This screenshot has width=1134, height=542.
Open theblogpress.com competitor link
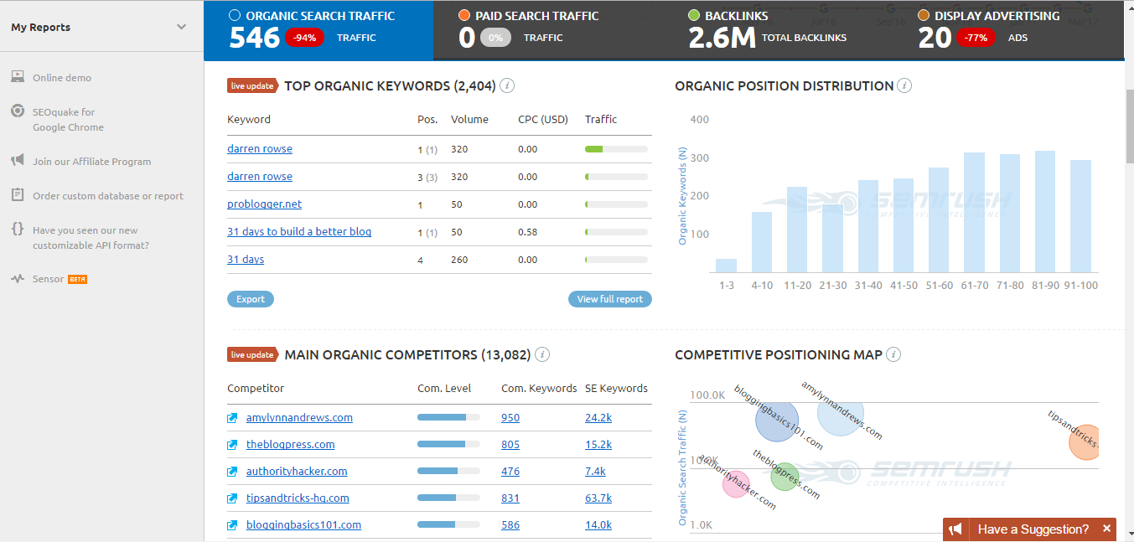pyautogui.click(x=291, y=445)
